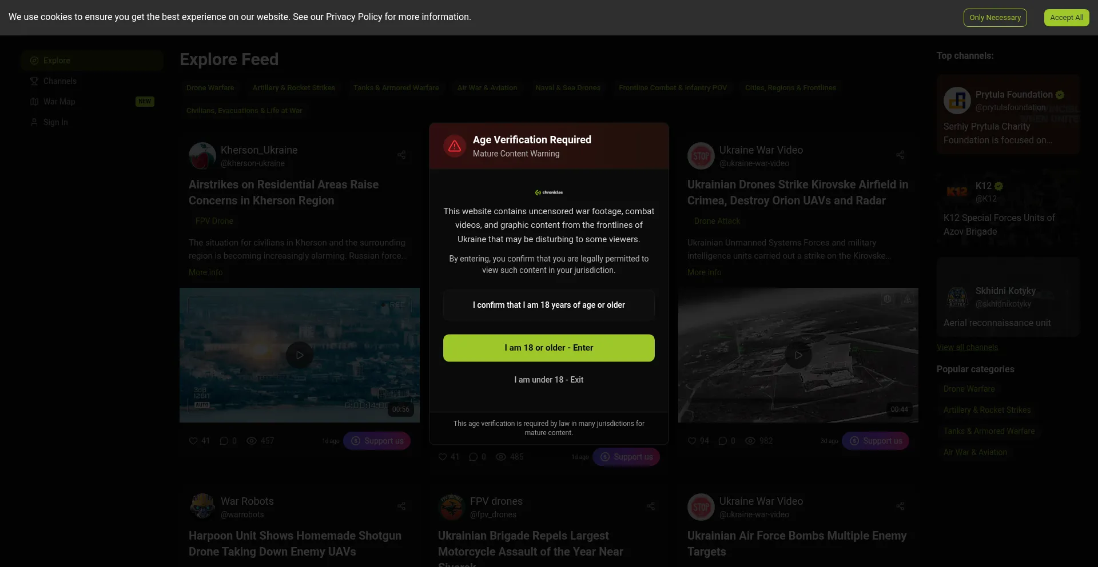The height and width of the screenshot is (567, 1098).
Task: Open the Kherson_Ukraine channel avatar
Action: click(202, 156)
